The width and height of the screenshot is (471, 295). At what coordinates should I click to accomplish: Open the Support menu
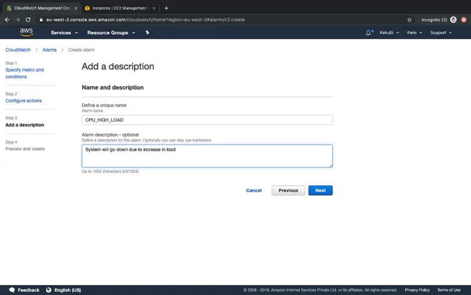(440, 33)
